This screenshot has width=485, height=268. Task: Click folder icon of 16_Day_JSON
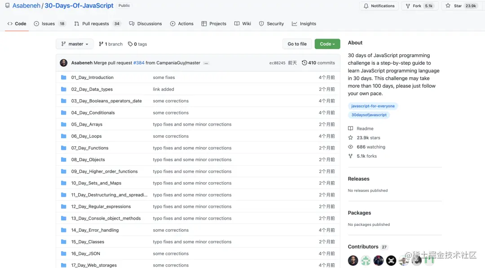[x=64, y=254]
